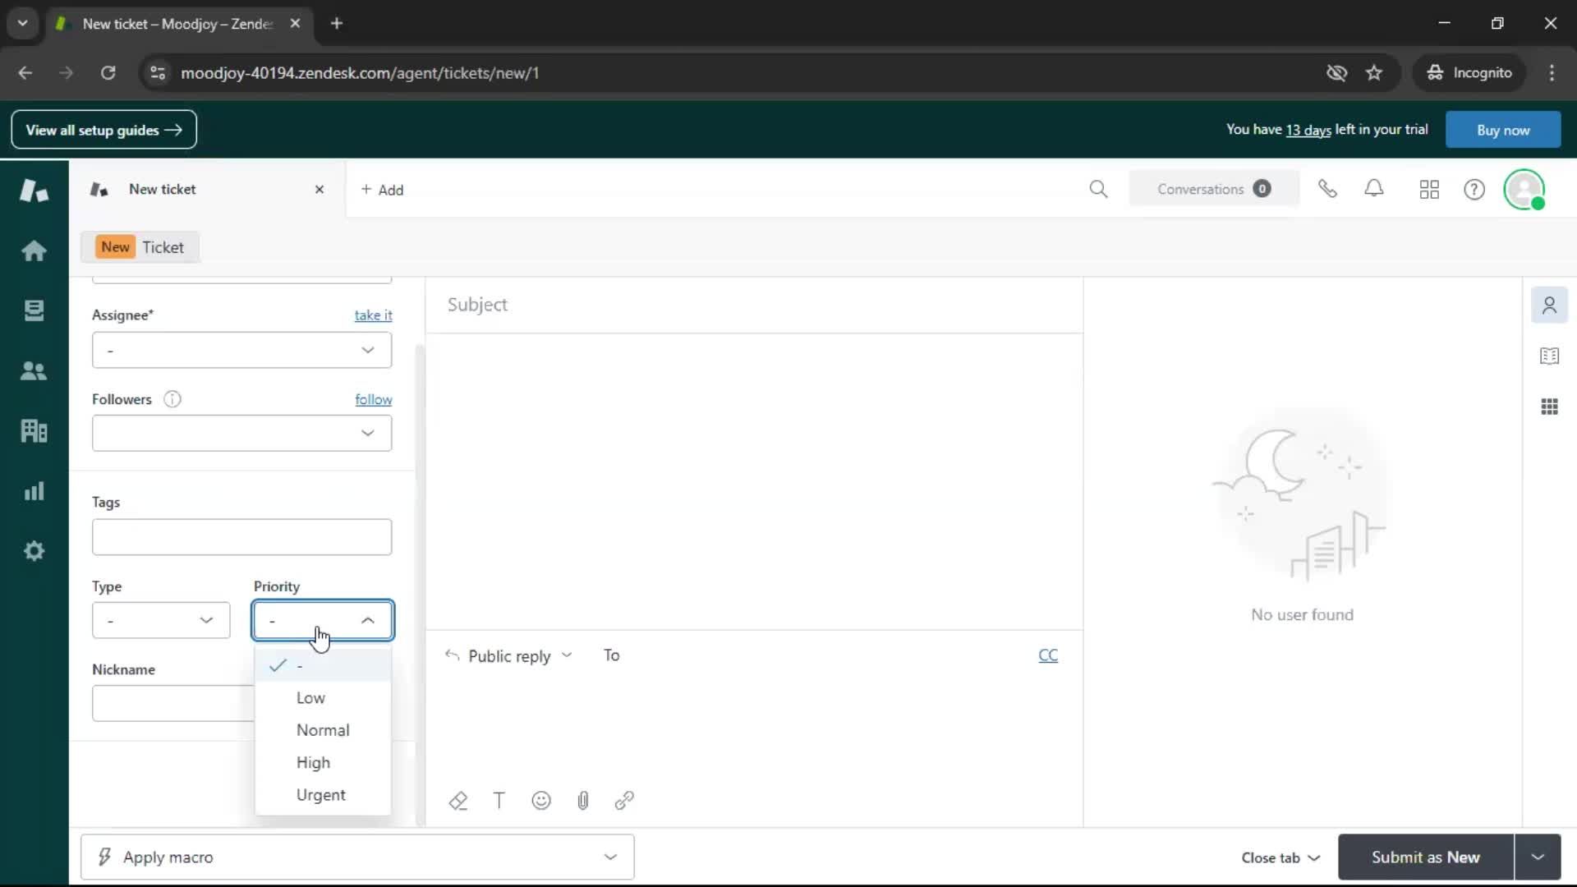Open Customers icon in sidebar
The height and width of the screenshot is (887, 1577).
(34, 370)
